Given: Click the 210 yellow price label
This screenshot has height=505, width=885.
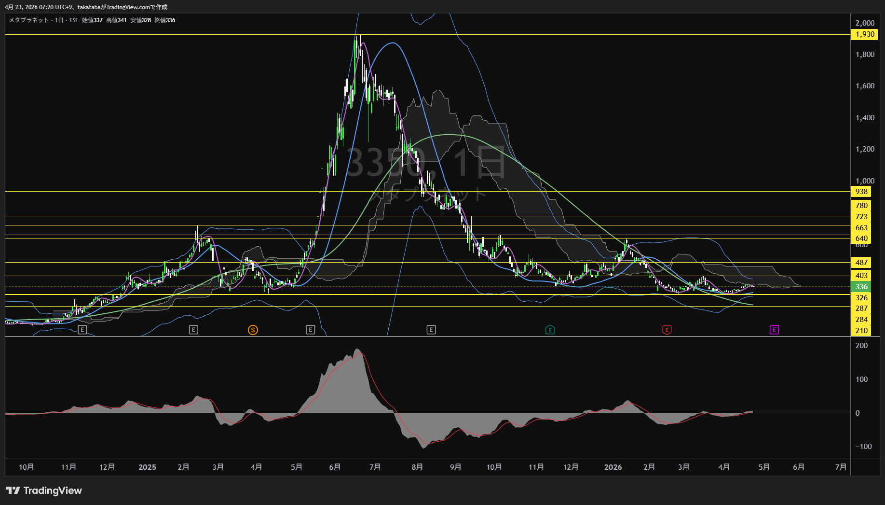Looking at the screenshot, I should (x=861, y=331).
